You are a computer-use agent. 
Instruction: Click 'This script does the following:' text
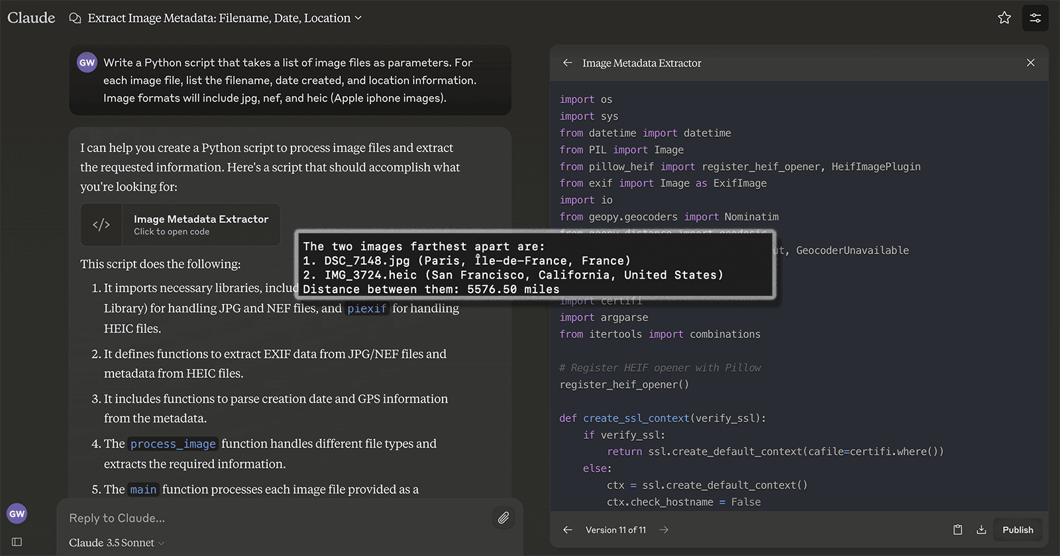click(160, 264)
